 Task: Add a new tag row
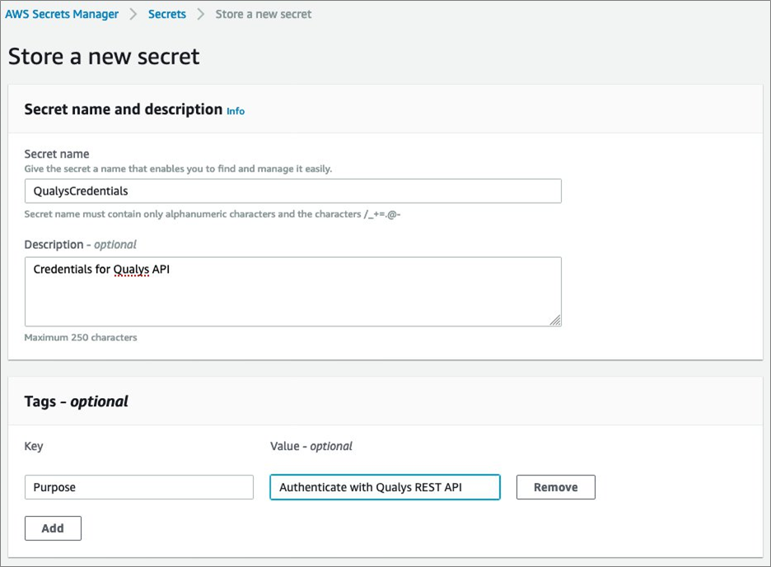pos(53,528)
